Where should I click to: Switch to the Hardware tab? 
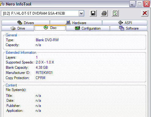click(76, 23)
